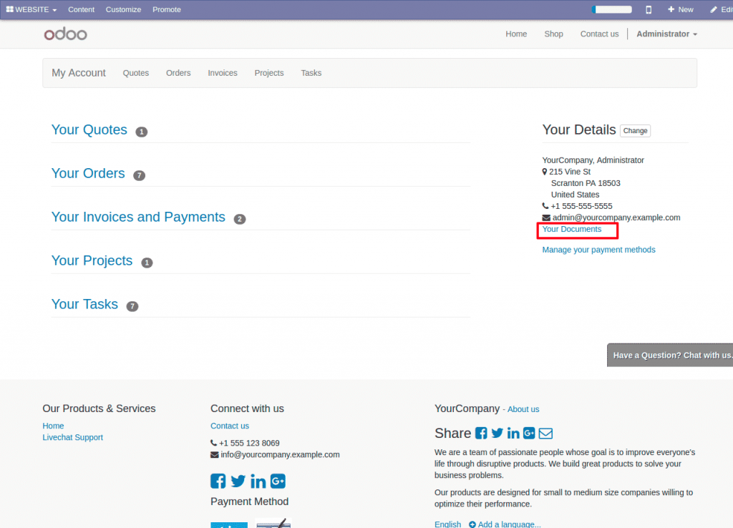Click the New plus button
Image resolution: width=733 pixels, height=528 pixels.
(680, 9)
